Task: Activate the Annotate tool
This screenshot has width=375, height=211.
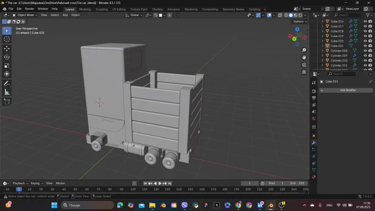Action: (7, 84)
